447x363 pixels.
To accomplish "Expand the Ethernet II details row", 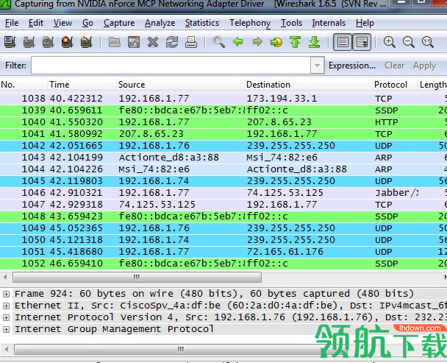I will 6,306.
